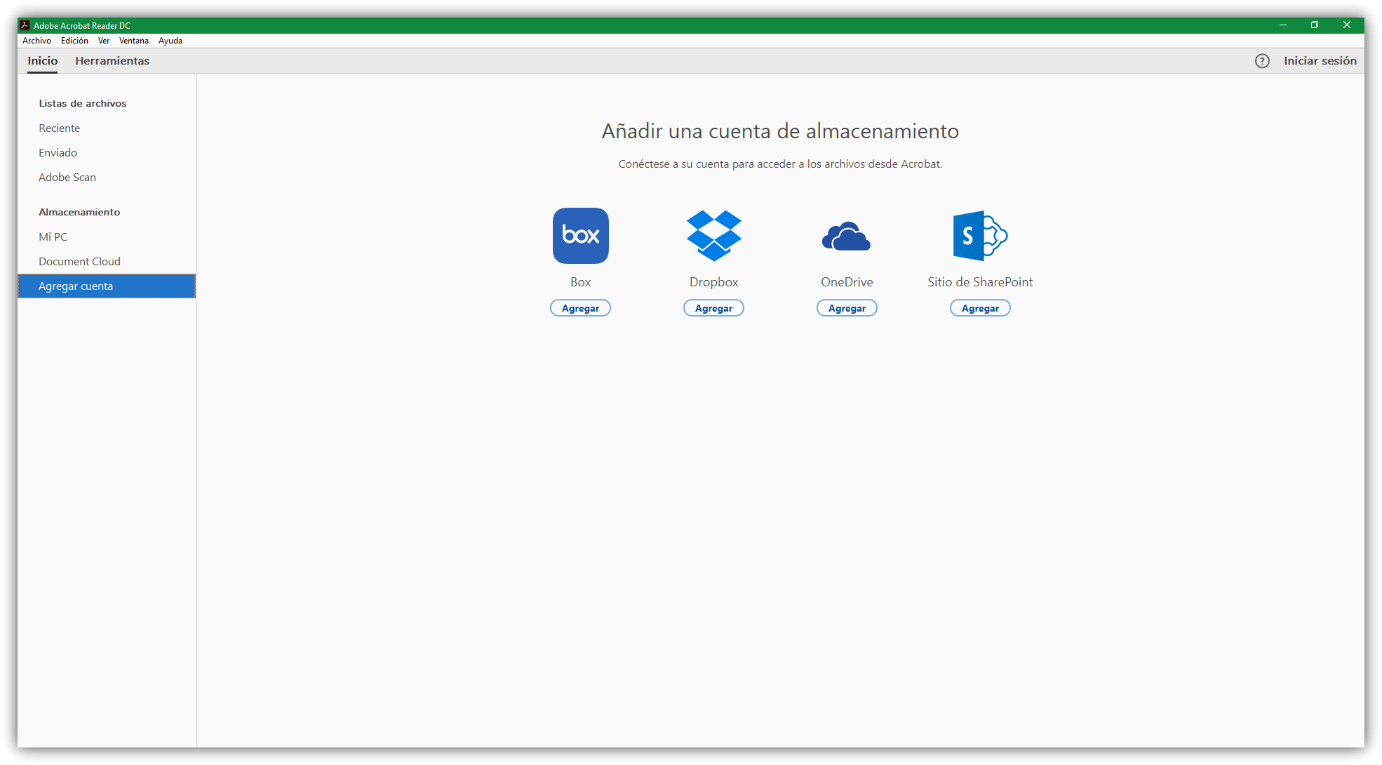
Task: Open the Ayuda menu
Action: pos(170,41)
